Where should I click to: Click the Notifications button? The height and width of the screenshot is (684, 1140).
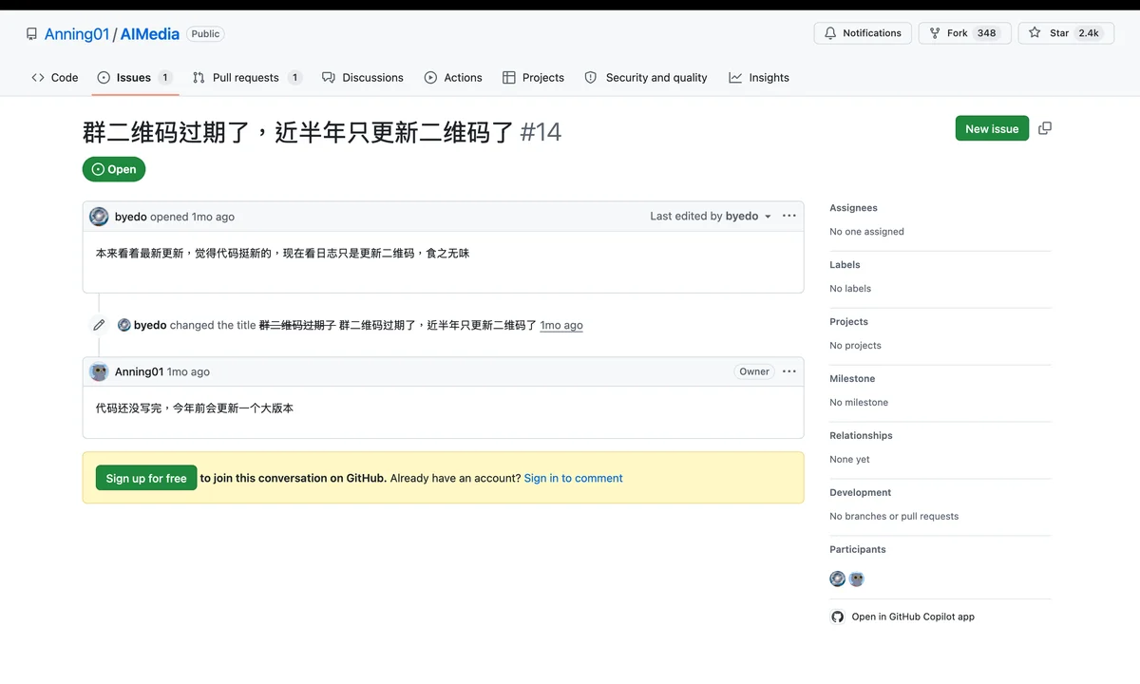pyautogui.click(x=863, y=33)
